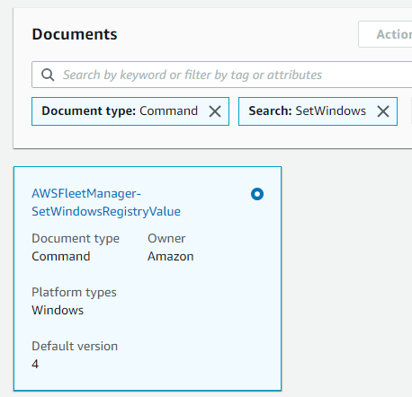The width and height of the screenshot is (412, 397).
Task: Select the AWSFleetManager-SetWindowsRegistryValue radio button
Action: [257, 194]
